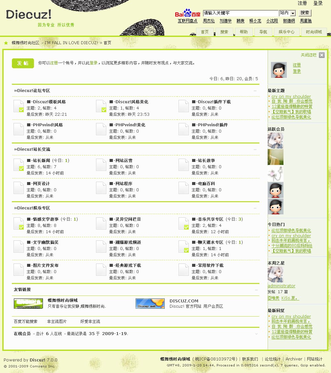Click the Baidu logo
The image size is (331, 373).
tap(187, 13)
